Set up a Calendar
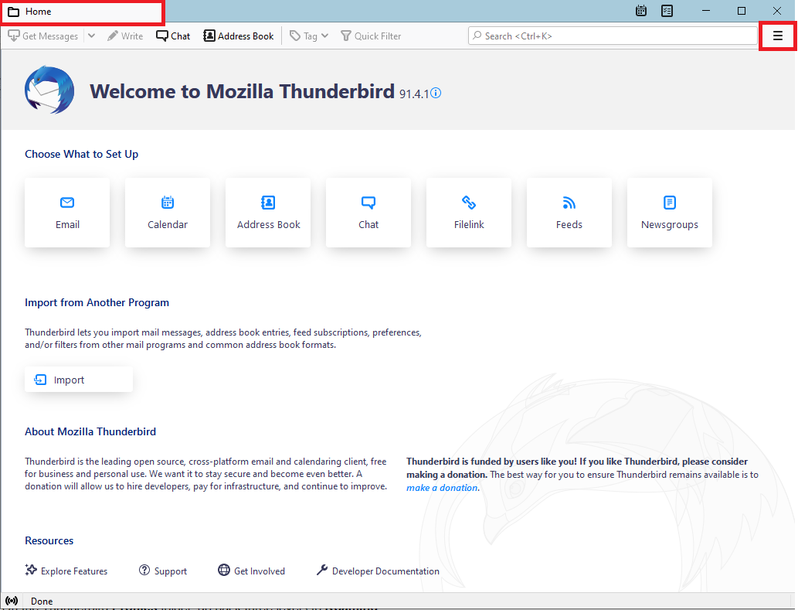 click(x=168, y=213)
